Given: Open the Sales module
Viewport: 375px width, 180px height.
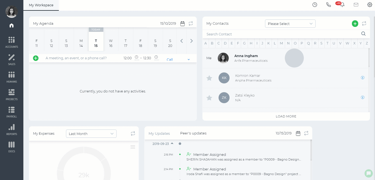Looking at the screenshot, I should point(12,60).
